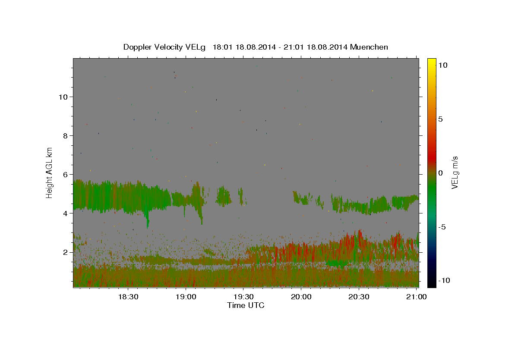Screen dimensions: 518x345
Task: Click the plot title 'Doppler Velocity VELg'
Action: click(x=165, y=47)
